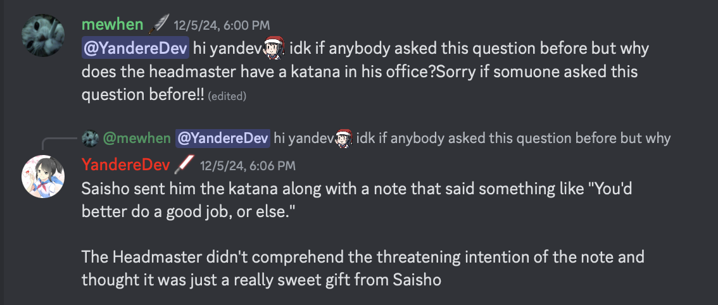Click the (edited) label on mewhen's message

point(227,96)
